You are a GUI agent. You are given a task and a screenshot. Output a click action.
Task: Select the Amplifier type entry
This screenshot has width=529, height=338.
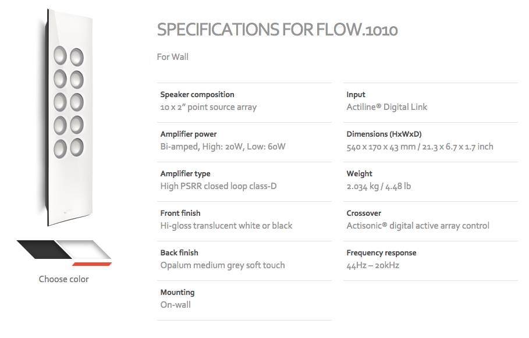point(244,182)
